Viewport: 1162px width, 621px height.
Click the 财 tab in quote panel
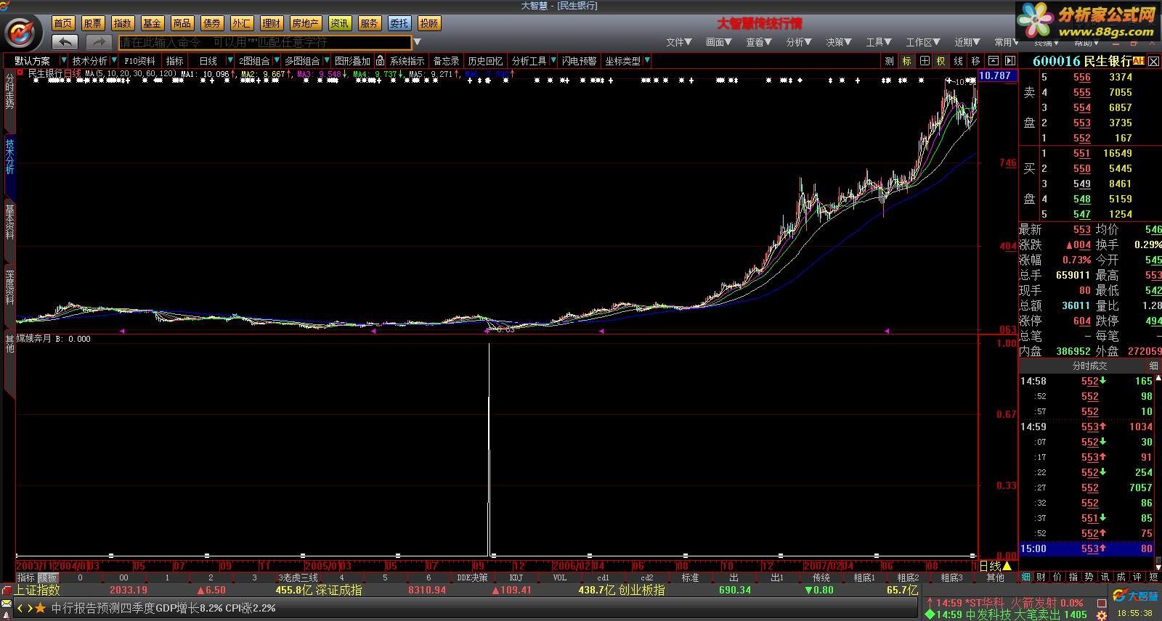click(x=1041, y=577)
